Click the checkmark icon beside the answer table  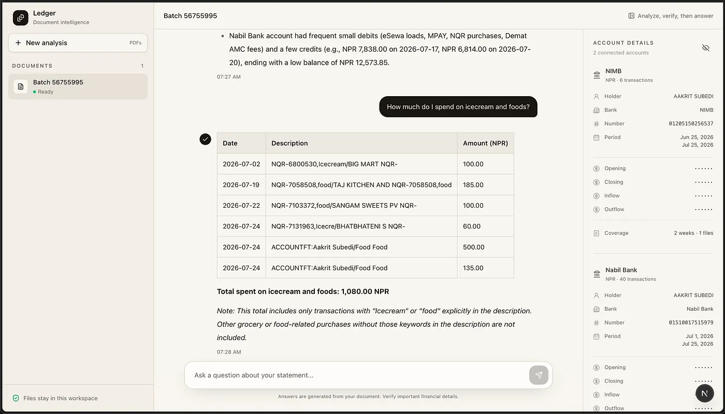point(206,139)
